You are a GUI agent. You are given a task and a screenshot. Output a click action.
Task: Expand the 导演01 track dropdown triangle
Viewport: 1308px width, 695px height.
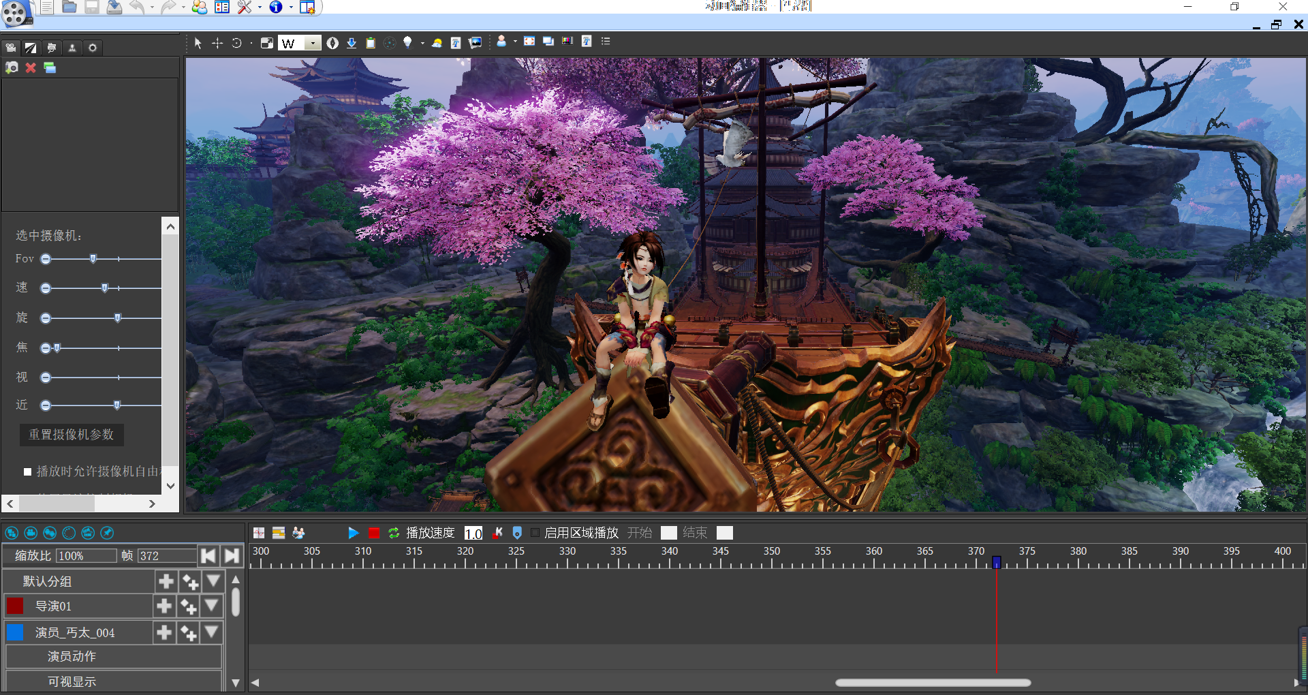(x=211, y=606)
